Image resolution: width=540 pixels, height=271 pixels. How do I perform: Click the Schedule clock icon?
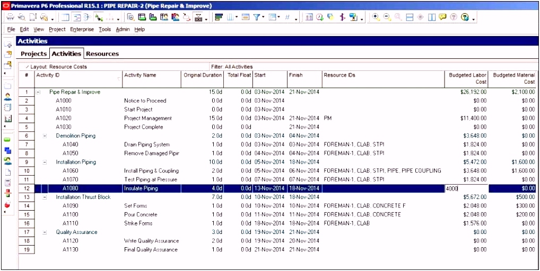[319, 17]
